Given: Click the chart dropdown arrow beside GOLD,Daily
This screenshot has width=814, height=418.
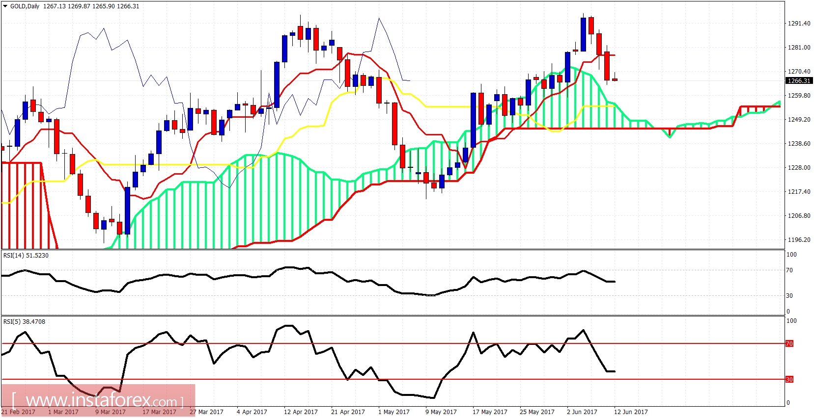Looking at the screenshot, I should coord(5,6).
